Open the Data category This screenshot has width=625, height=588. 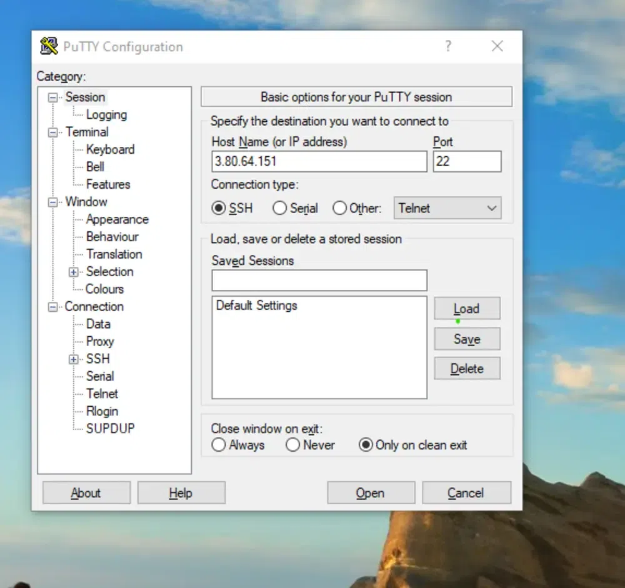point(98,324)
